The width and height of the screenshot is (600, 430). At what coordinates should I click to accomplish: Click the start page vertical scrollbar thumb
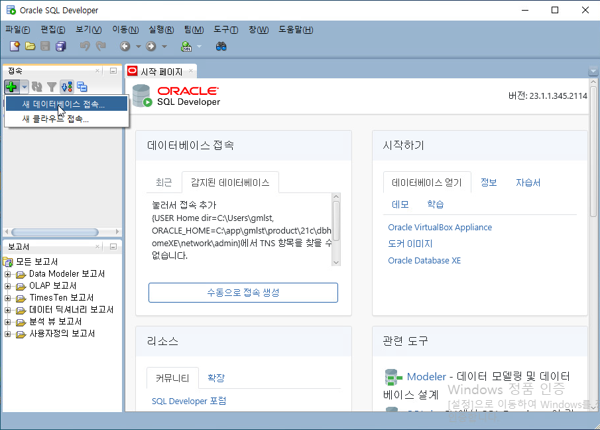[x=593, y=152]
